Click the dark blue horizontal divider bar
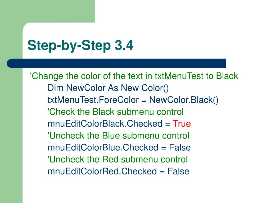Image resolution: width=271 pixels, height=203 pixels. pos(116,63)
